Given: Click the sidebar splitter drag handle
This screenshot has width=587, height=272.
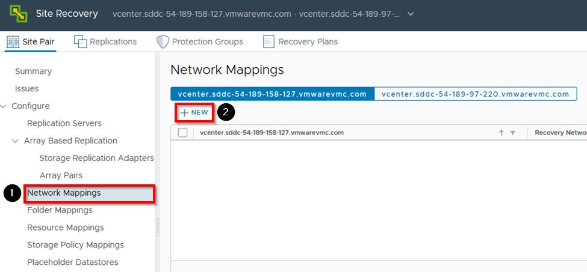Looking at the screenshot, I should (x=158, y=226).
